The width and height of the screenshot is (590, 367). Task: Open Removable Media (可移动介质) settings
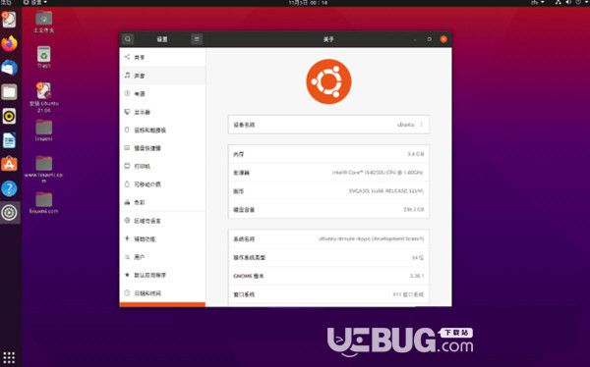point(162,184)
